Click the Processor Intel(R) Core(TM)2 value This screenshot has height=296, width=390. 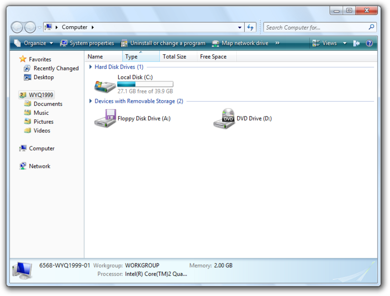[x=156, y=274]
